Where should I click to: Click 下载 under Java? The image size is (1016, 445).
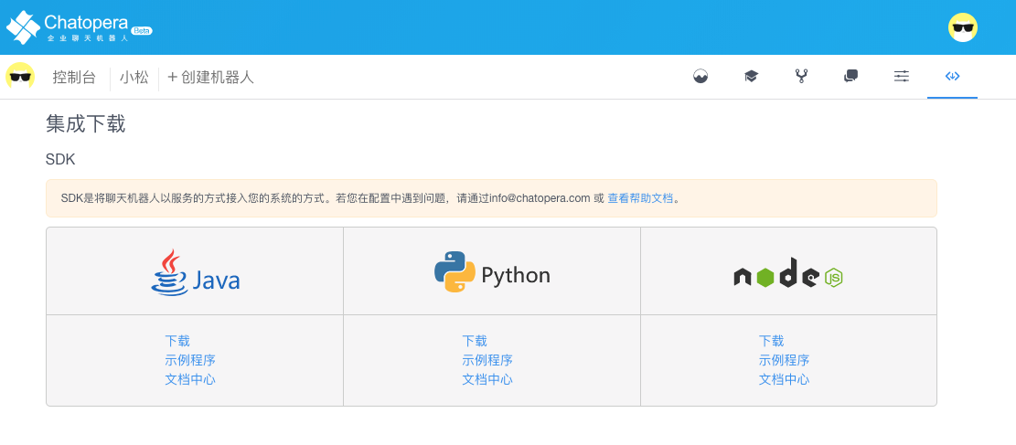tap(176, 341)
